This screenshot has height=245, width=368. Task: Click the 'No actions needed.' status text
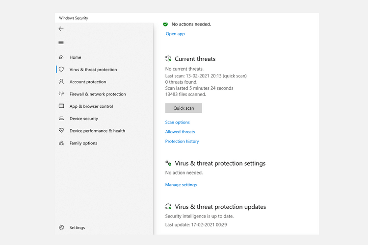tap(191, 24)
